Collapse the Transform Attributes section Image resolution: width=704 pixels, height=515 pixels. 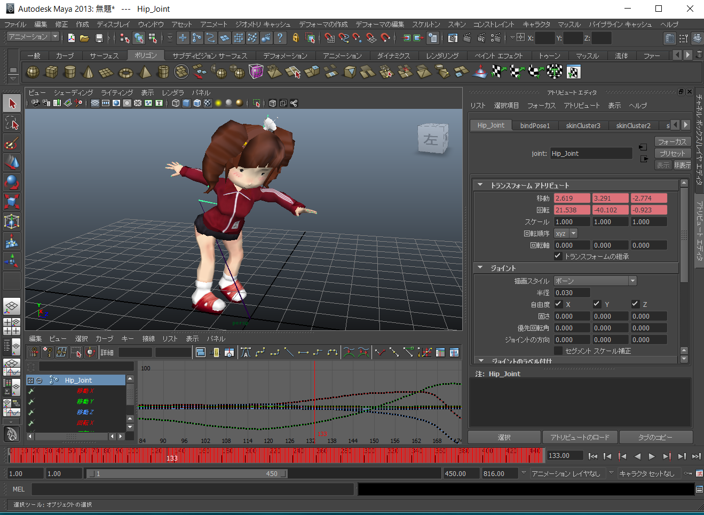point(480,185)
